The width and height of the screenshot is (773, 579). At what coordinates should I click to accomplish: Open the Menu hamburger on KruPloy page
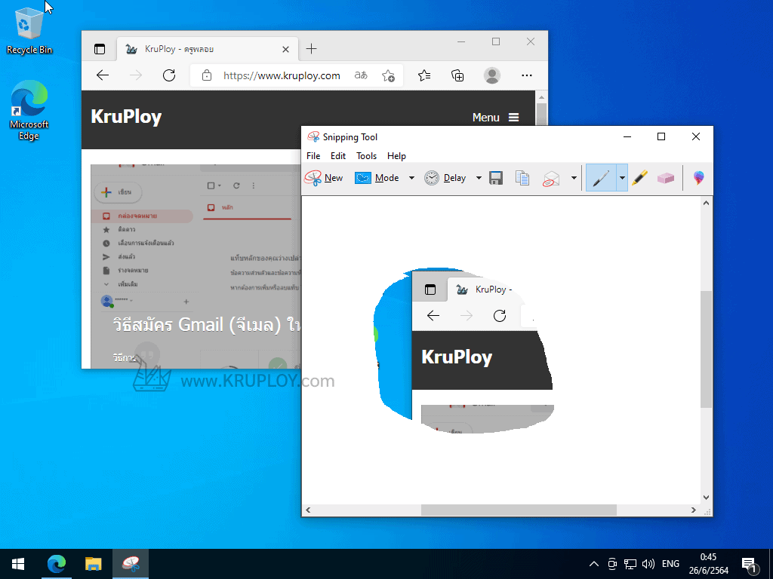495,117
